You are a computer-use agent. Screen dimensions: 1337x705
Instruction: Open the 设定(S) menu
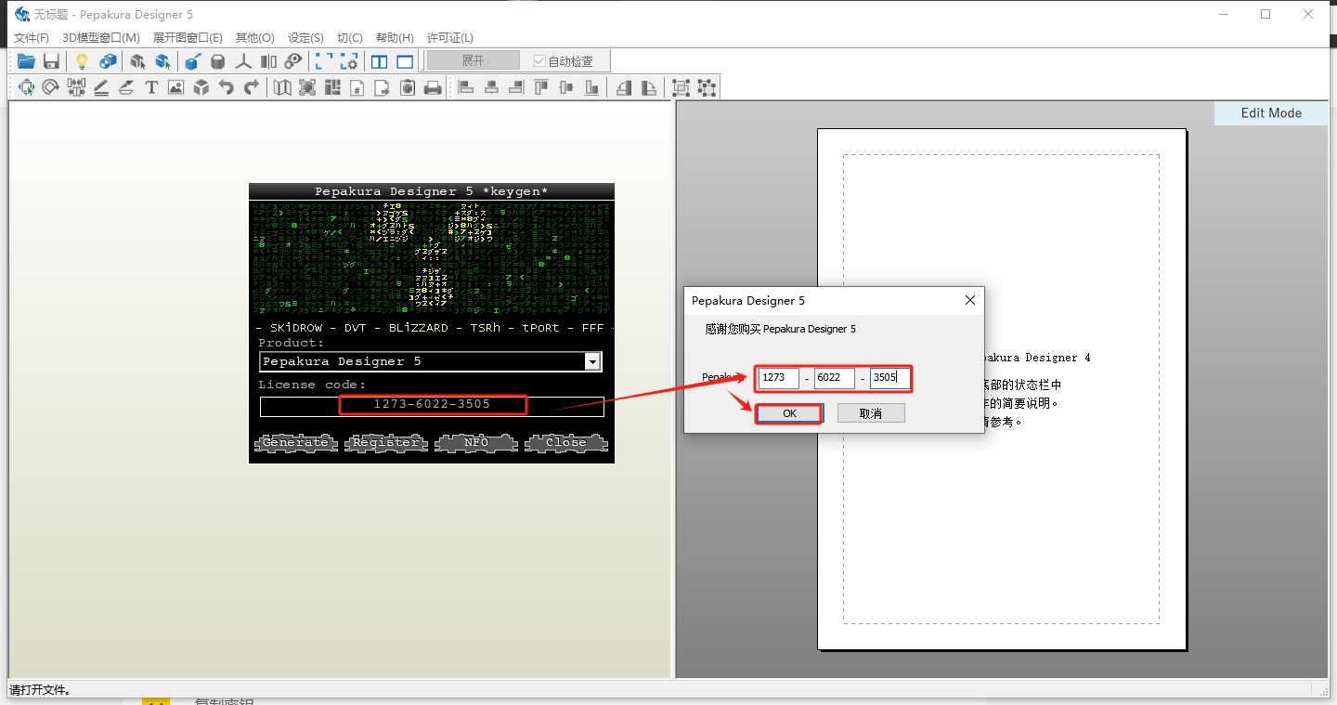click(305, 38)
